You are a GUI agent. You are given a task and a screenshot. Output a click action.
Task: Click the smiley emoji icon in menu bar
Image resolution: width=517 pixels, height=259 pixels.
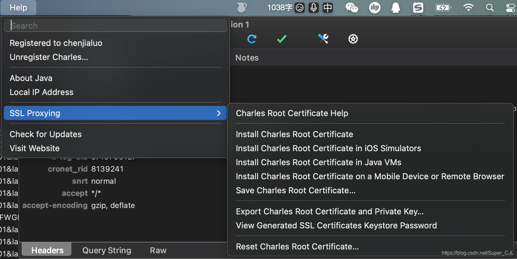click(300, 8)
